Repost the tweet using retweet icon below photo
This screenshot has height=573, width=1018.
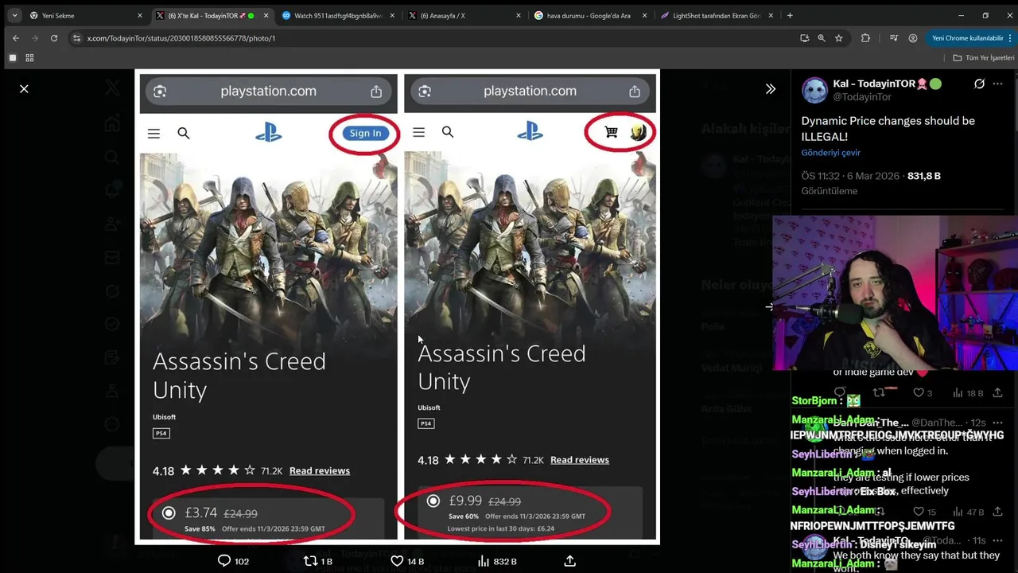pos(311,561)
